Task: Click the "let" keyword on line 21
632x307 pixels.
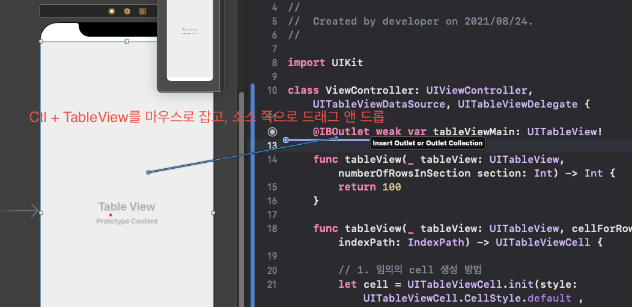Action: pos(347,284)
